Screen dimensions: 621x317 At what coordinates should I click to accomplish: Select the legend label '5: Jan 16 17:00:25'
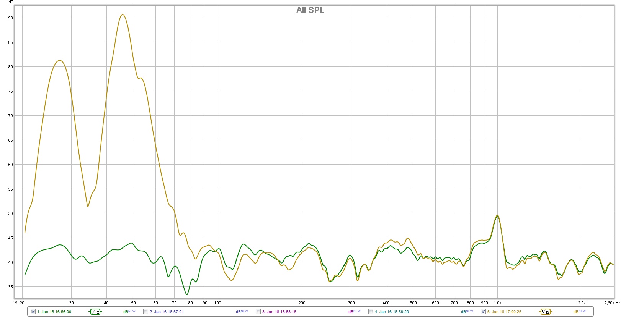504,312
